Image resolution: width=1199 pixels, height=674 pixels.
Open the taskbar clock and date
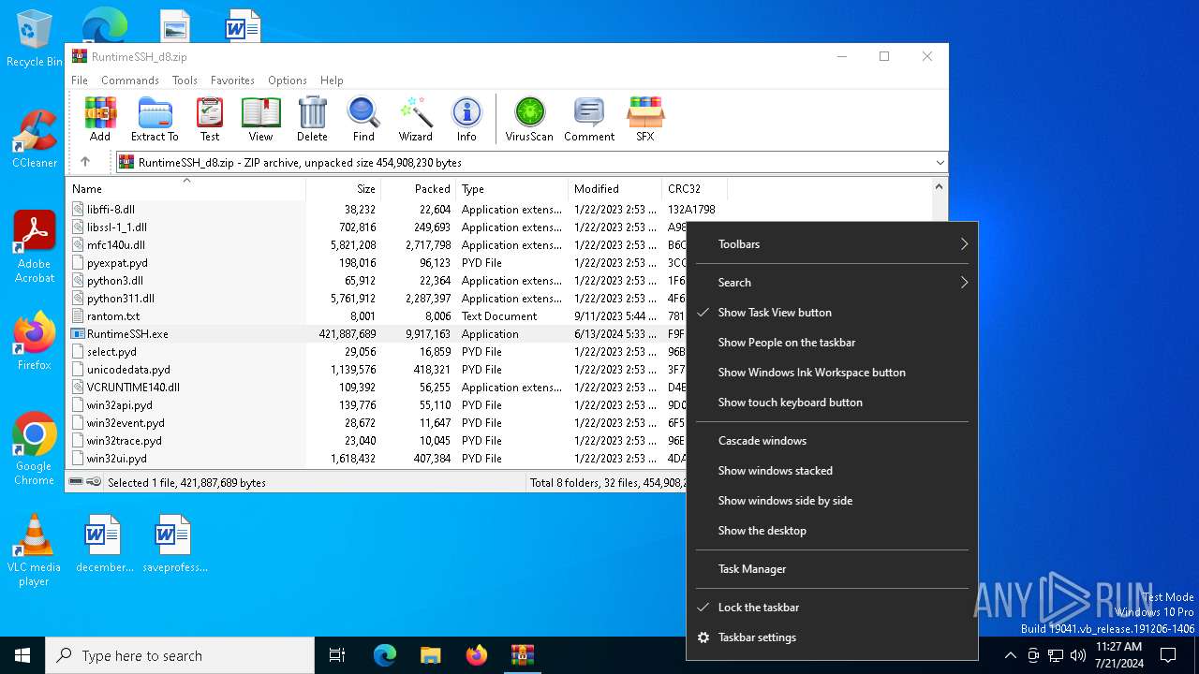coord(1118,655)
